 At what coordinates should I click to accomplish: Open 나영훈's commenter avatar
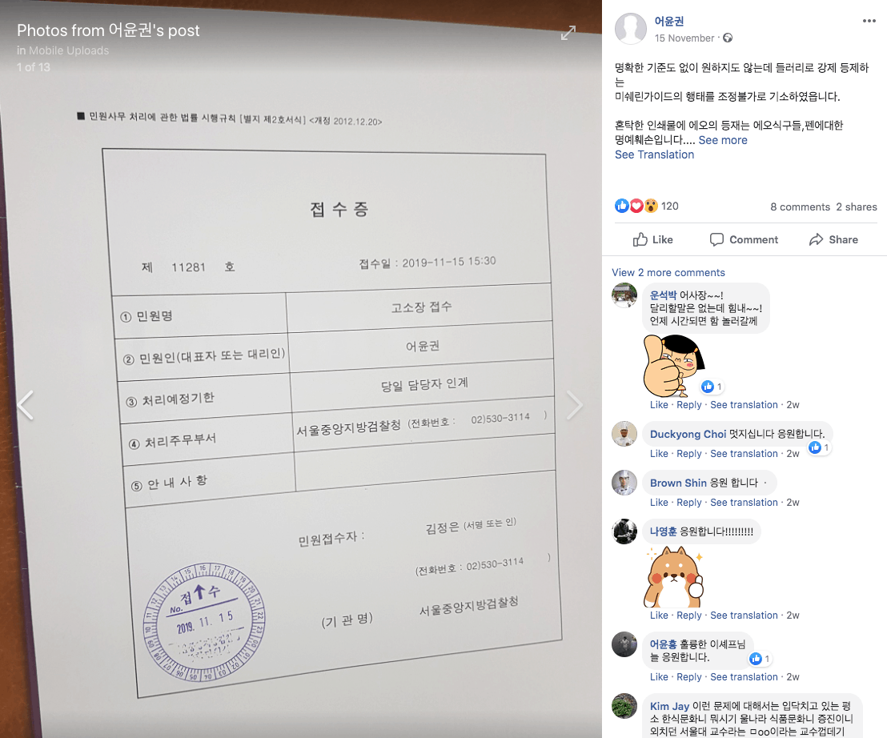(624, 531)
